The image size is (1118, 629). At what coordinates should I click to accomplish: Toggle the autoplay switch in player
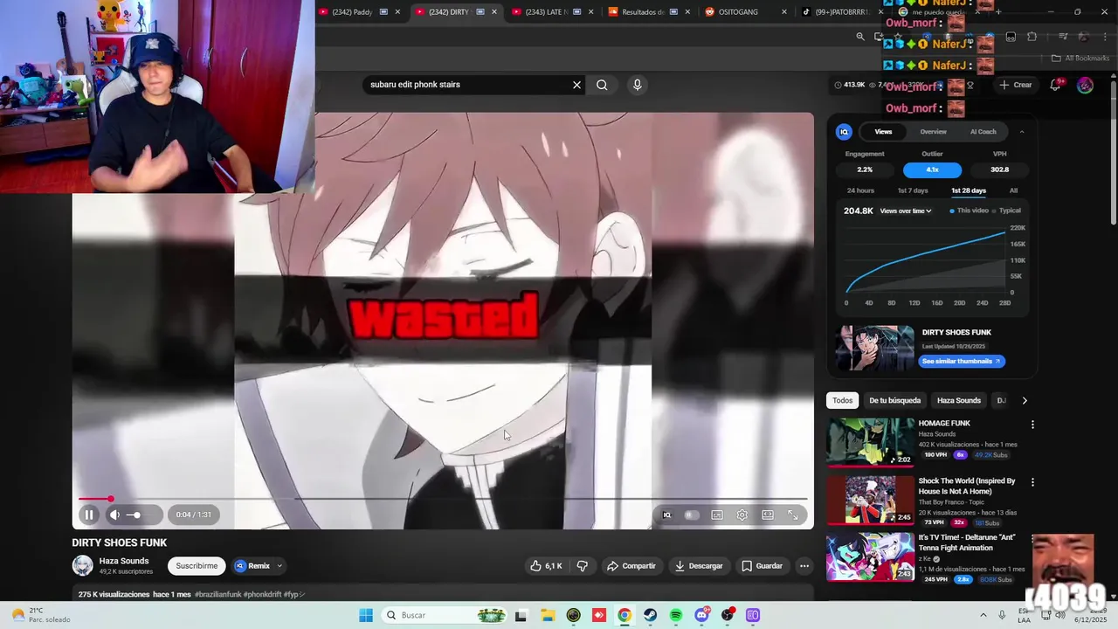tap(692, 515)
